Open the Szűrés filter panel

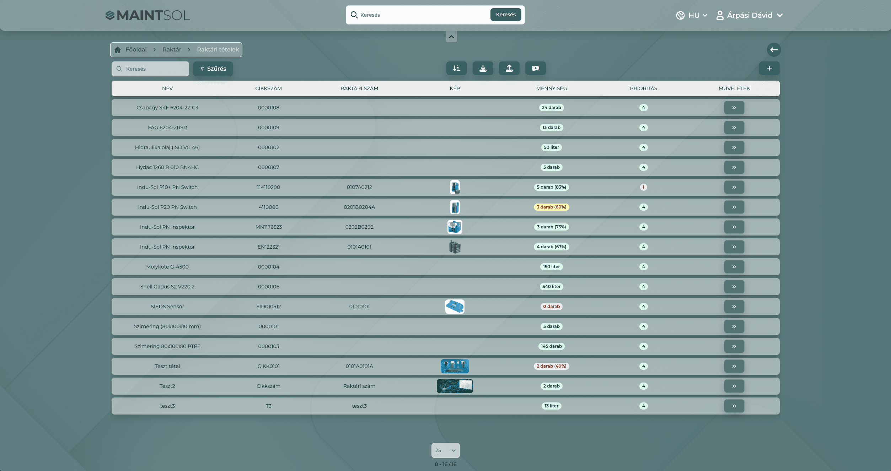[x=213, y=68]
